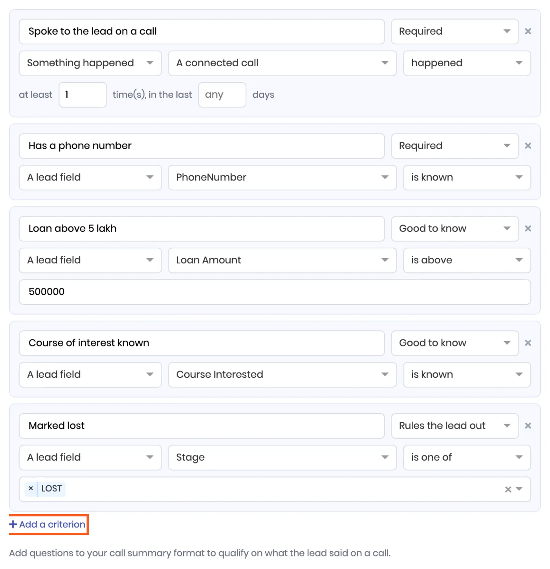Click the 500000 loan amount value field
Screen dimensions: 550x569
275,292
